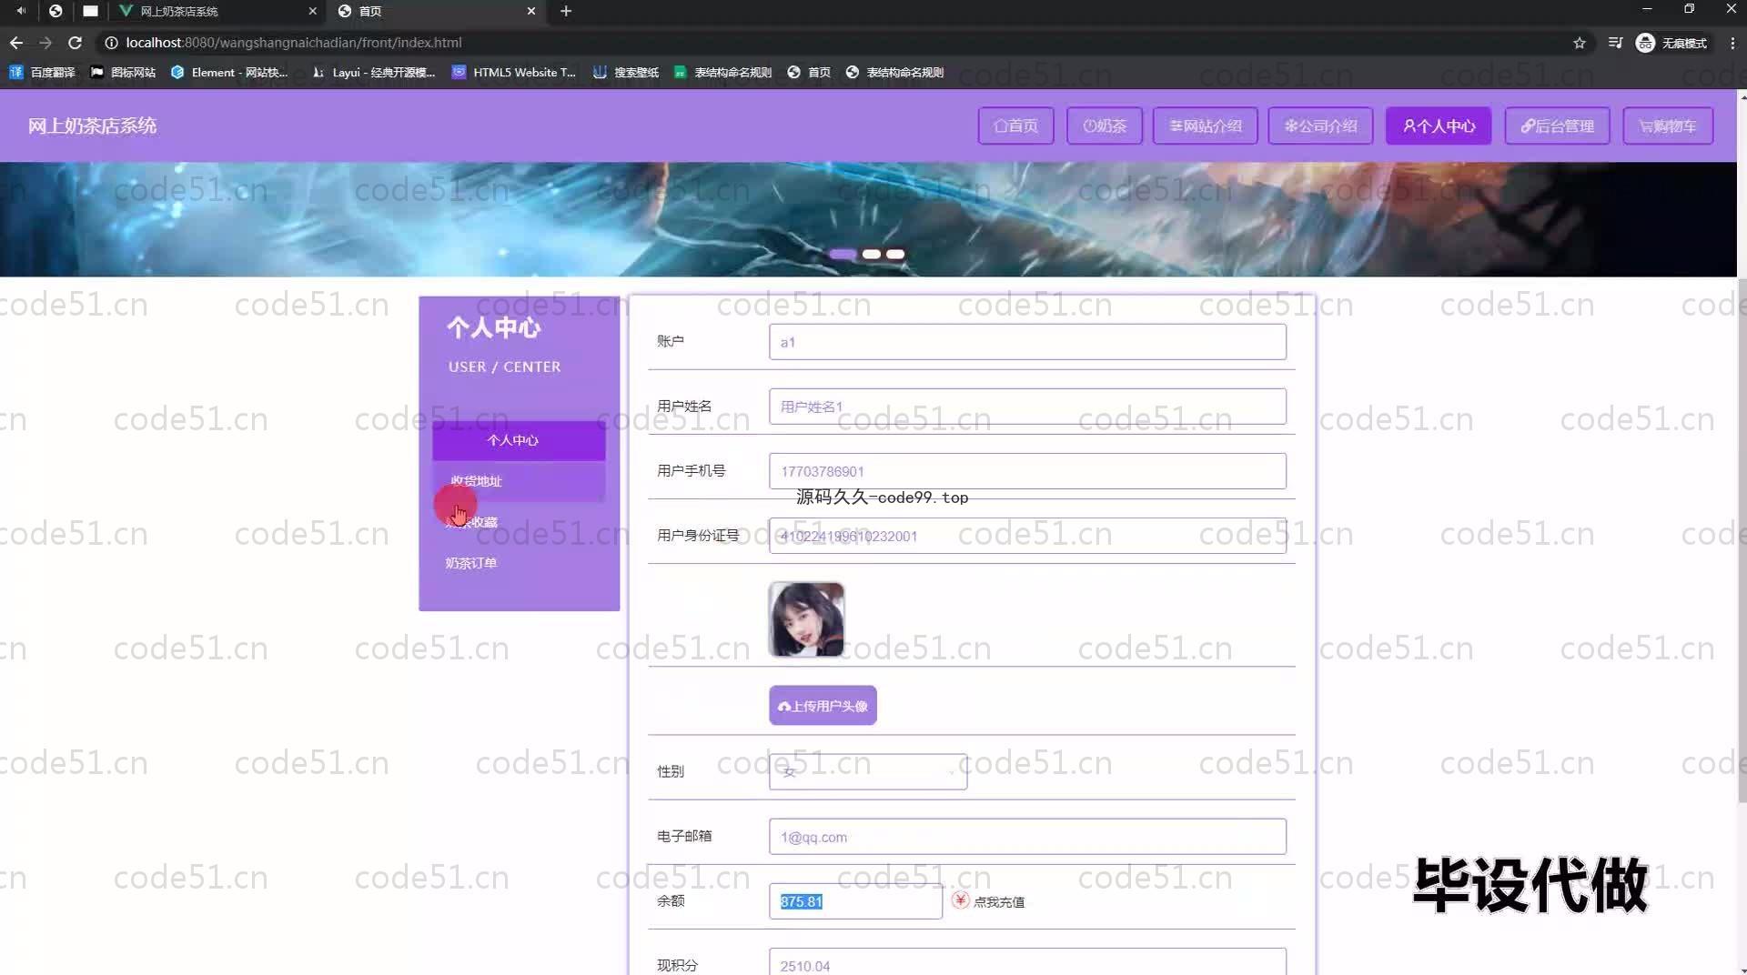This screenshot has width=1747, height=975.
Task: Switch to the 网上奶茶店系统 tab
Action: click(218, 11)
